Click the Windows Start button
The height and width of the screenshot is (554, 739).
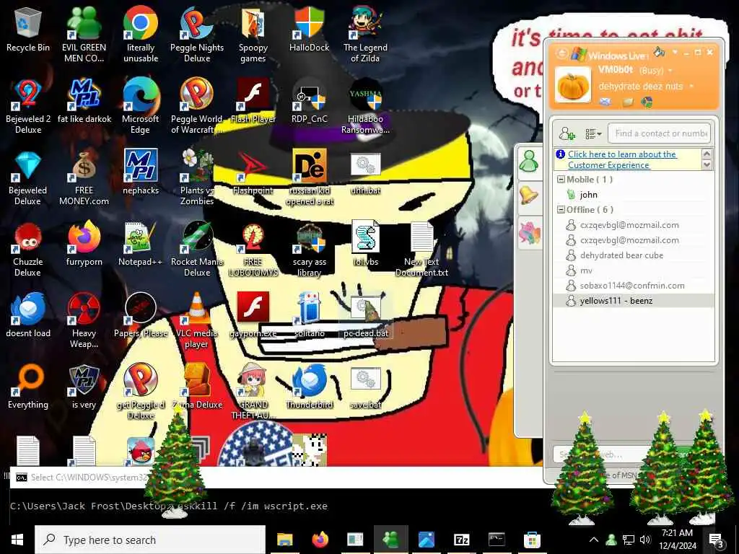17,540
